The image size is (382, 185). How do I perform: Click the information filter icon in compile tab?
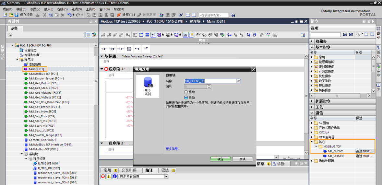(x=115, y=177)
